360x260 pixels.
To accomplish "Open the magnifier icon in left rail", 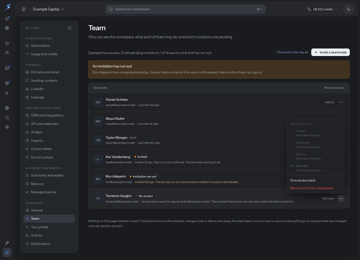I will [x=7, y=117].
